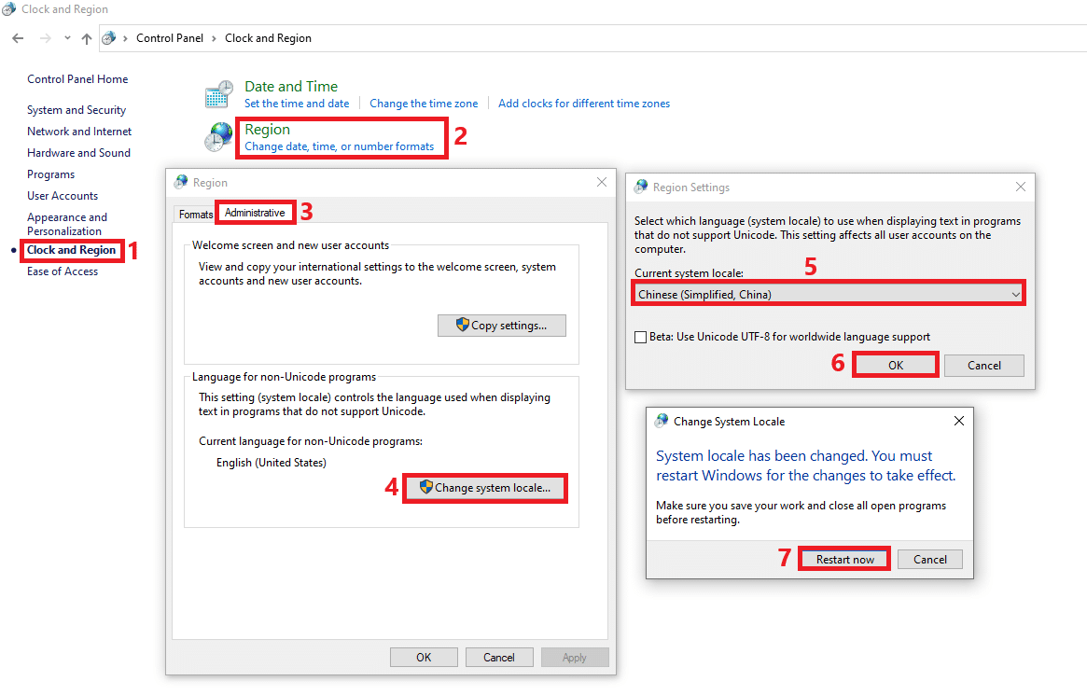Image resolution: width=1087 pixels, height=695 pixels.
Task: Click Restart now button
Action: click(844, 559)
